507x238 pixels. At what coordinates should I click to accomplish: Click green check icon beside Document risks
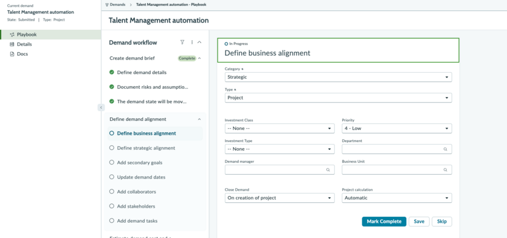[x=112, y=87]
